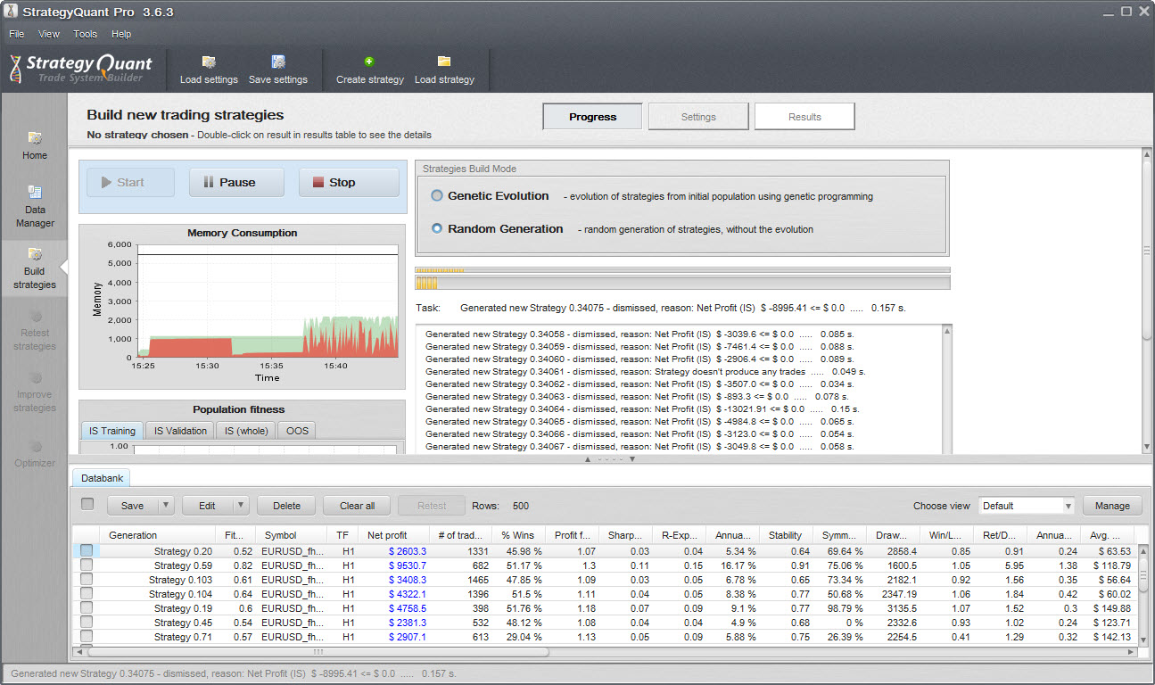
Task: Open the Home sidebar section
Action: [35, 145]
